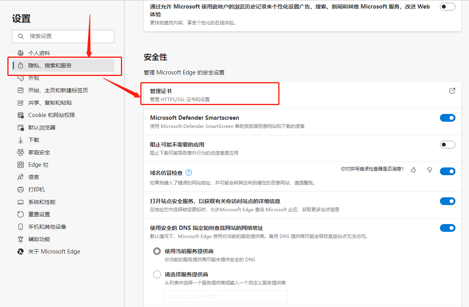Open 管理证书 via external link icon
The height and width of the screenshot is (307, 469).
[x=452, y=91]
